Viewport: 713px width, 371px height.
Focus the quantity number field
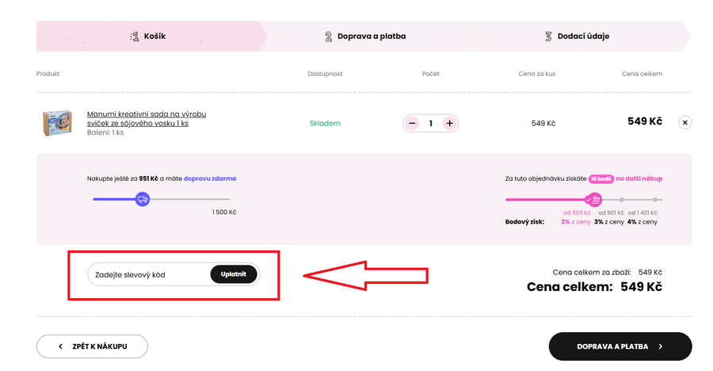click(x=430, y=123)
